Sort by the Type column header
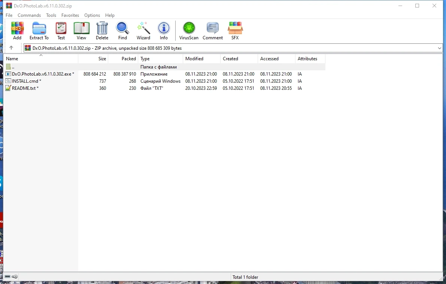Screen dimensions: 446x284 [161, 59]
